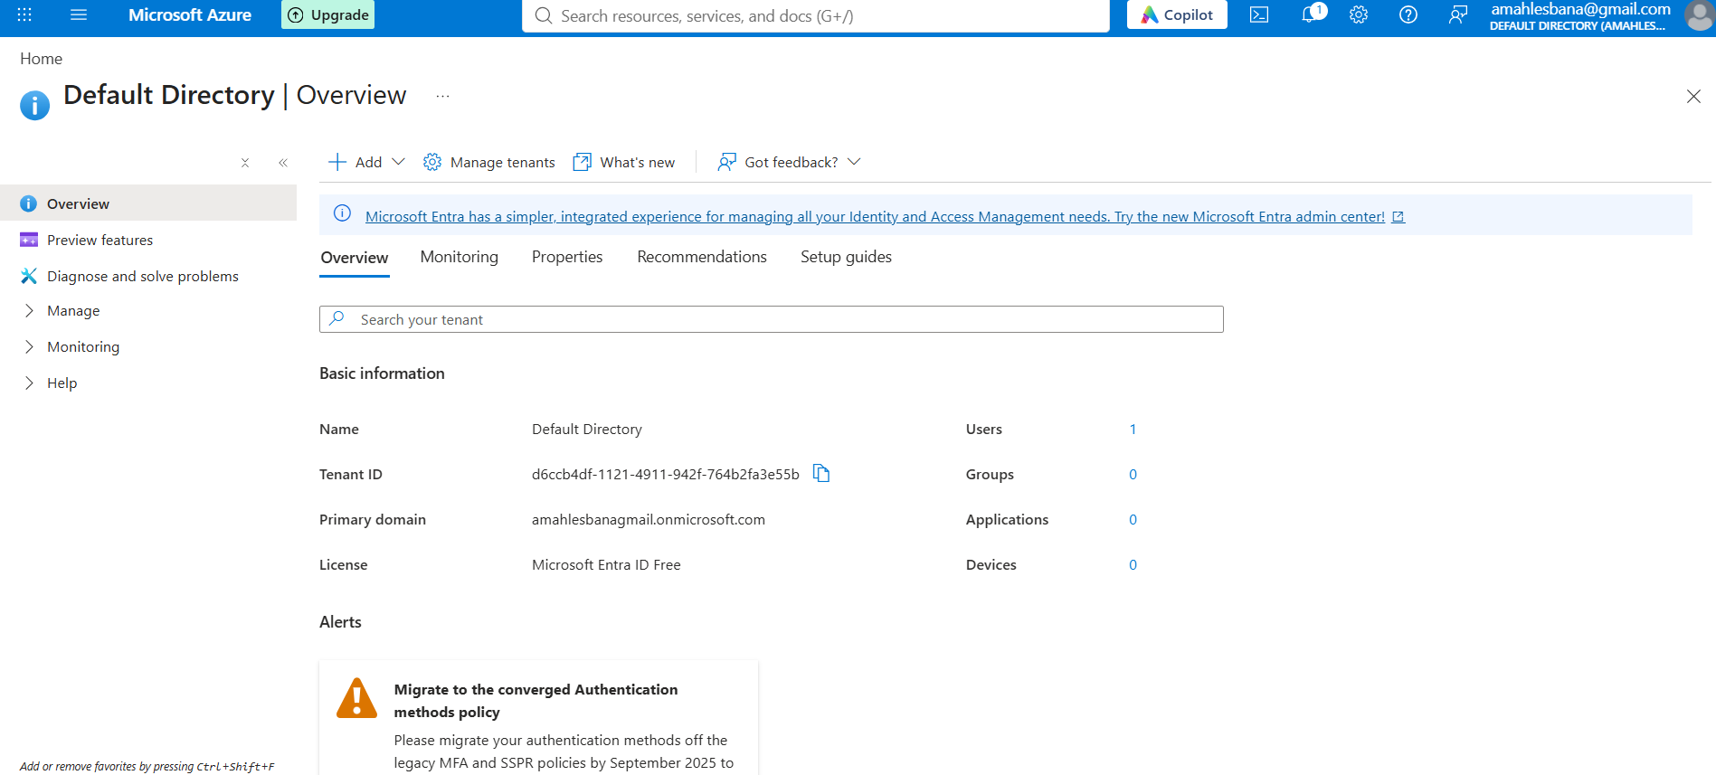
Task: Open the Migrate to converged Authentication alert
Action: pos(539,718)
